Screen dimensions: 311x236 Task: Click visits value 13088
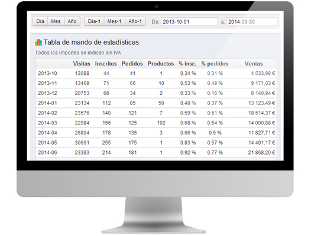pos(82,73)
